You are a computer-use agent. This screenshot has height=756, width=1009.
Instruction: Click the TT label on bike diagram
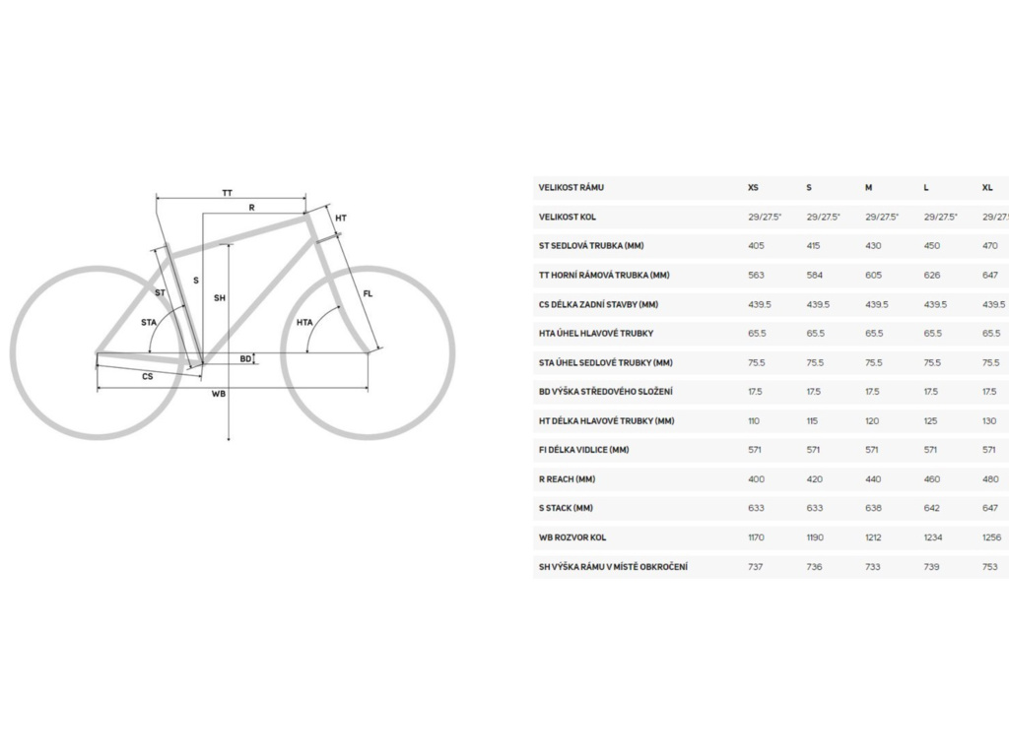(228, 193)
